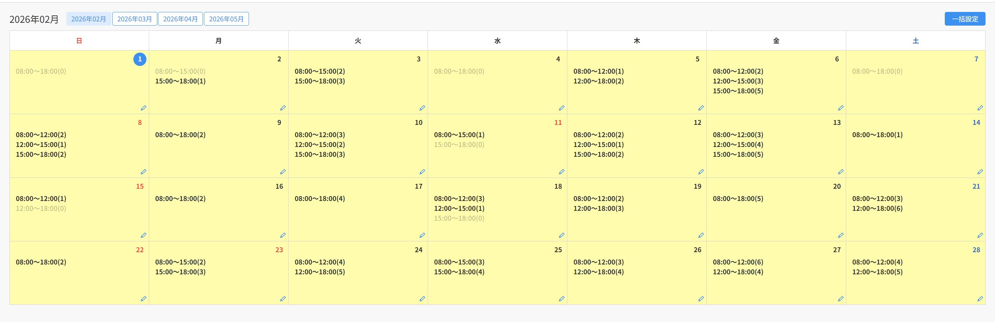The width and height of the screenshot is (995, 322).
Task: Open the 2026年05月 month tab
Action: pos(226,19)
